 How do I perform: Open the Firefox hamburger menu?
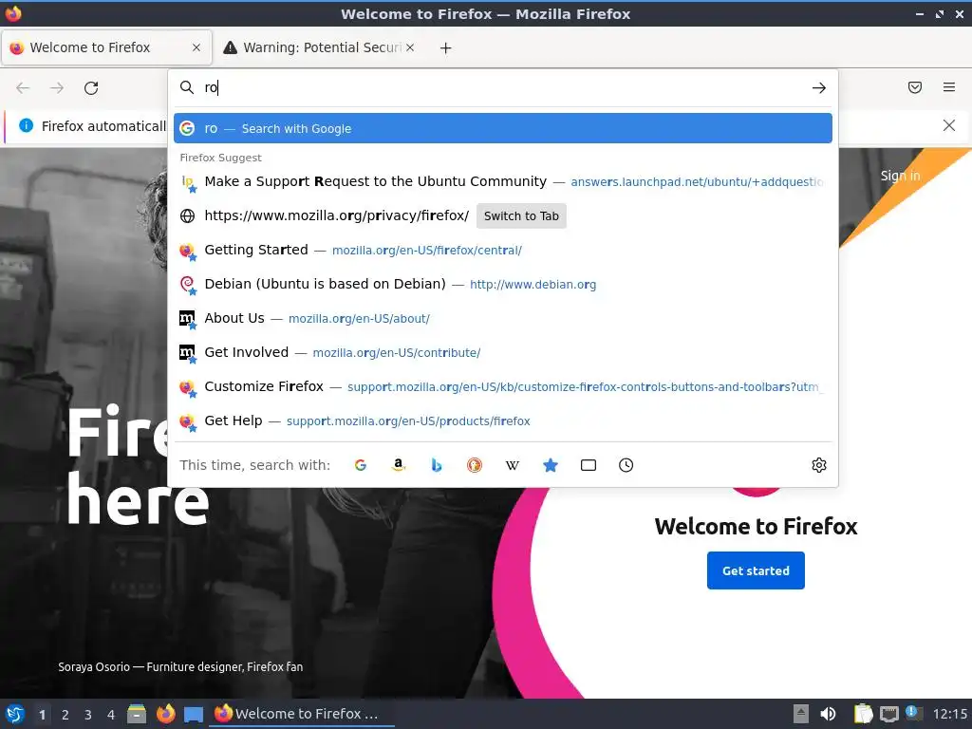click(949, 87)
